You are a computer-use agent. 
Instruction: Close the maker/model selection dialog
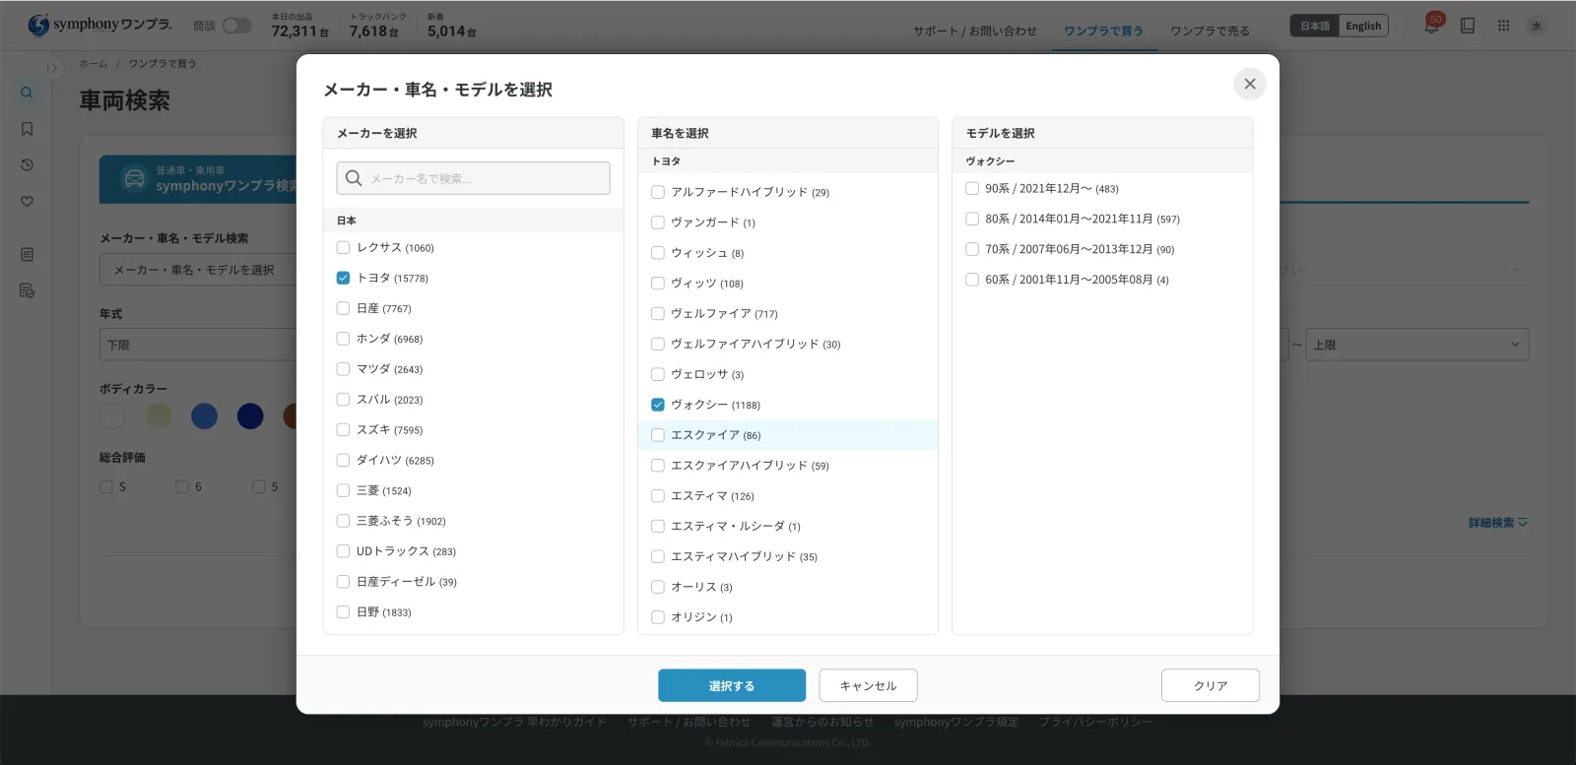(x=1249, y=84)
